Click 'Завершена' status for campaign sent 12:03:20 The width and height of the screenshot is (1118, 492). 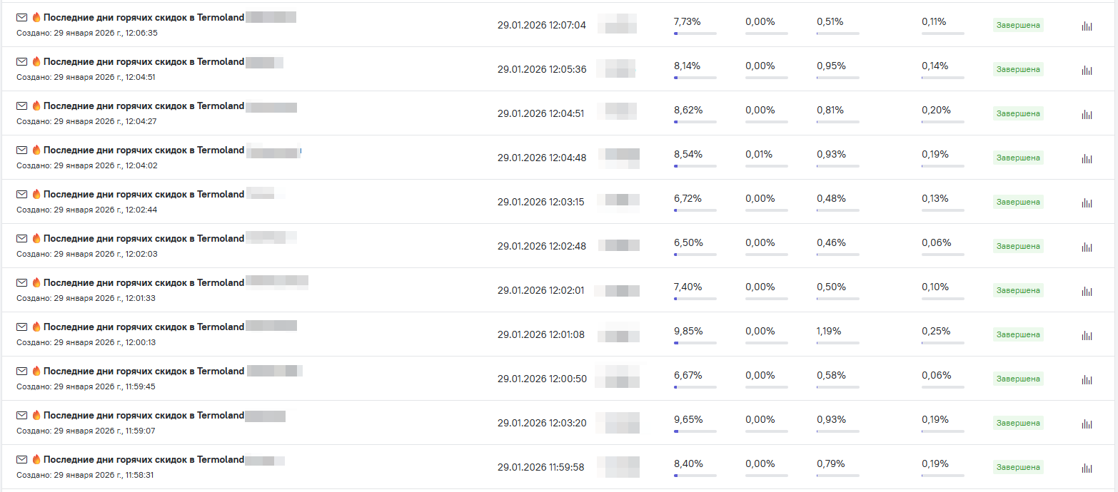point(1018,423)
